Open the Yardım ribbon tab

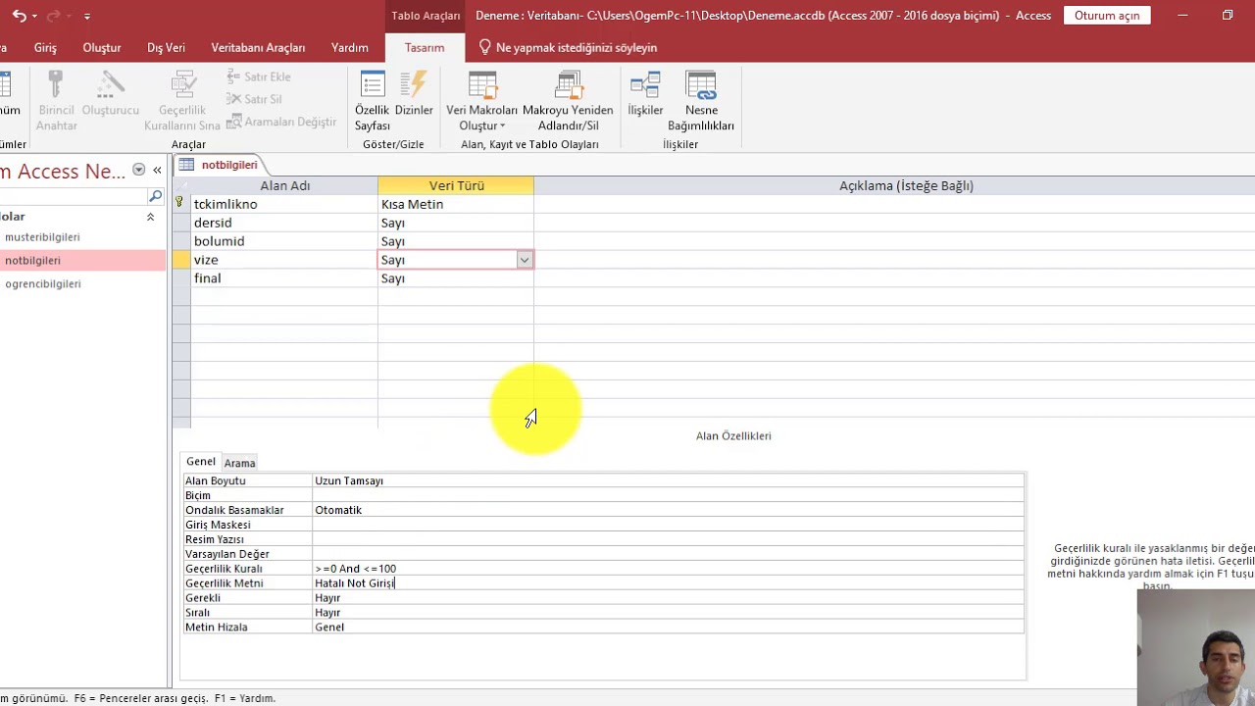[x=350, y=47]
